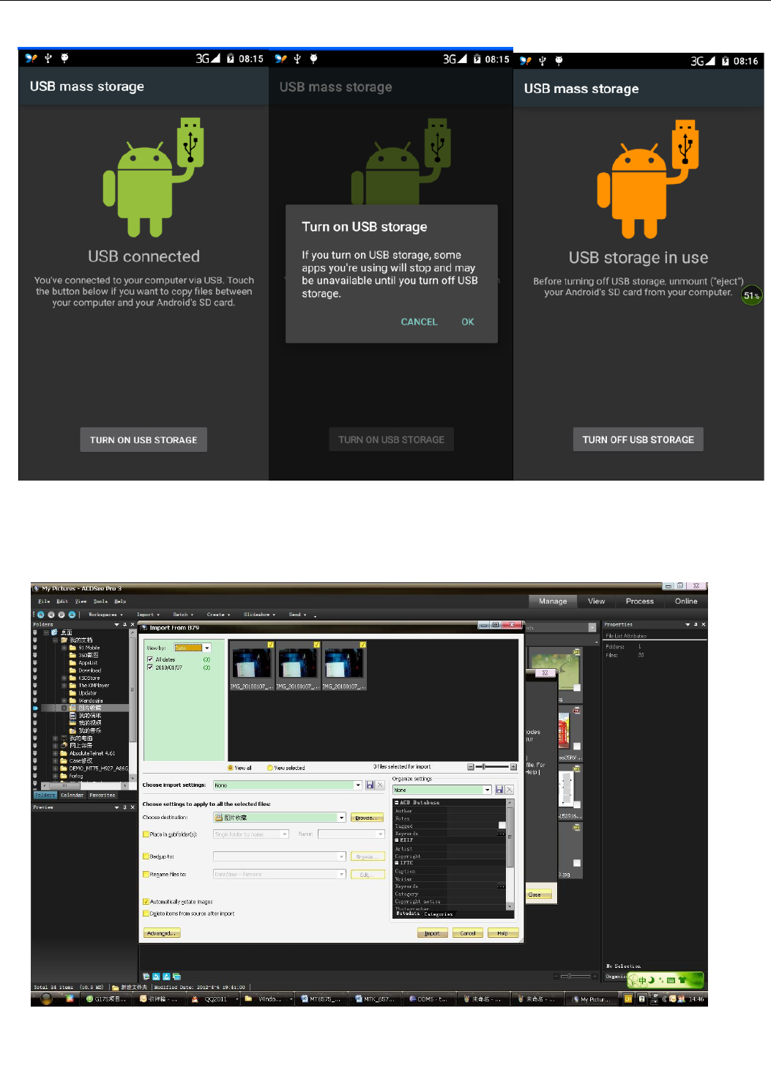Open the View by date dropdown
771x1074 pixels.
click(193, 648)
